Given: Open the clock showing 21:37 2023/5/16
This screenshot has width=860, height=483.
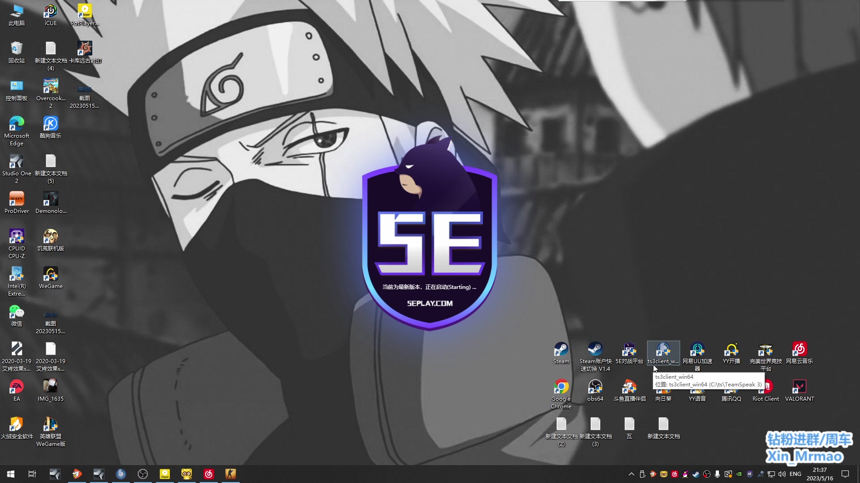Looking at the screenshot, I should [x=820, y=474].
